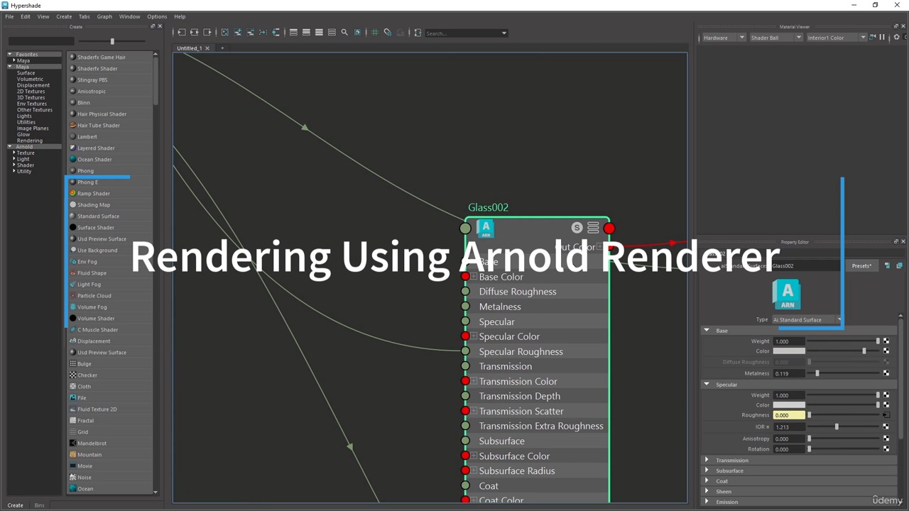This screenshot has height=511, width=909.
Task: Select Arnold Shader category
Action: (26, 165)
